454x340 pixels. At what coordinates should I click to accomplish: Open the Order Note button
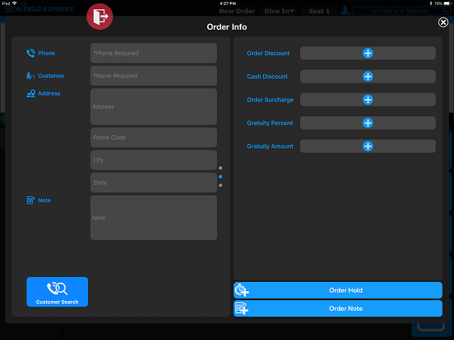(x=338, y=309)
